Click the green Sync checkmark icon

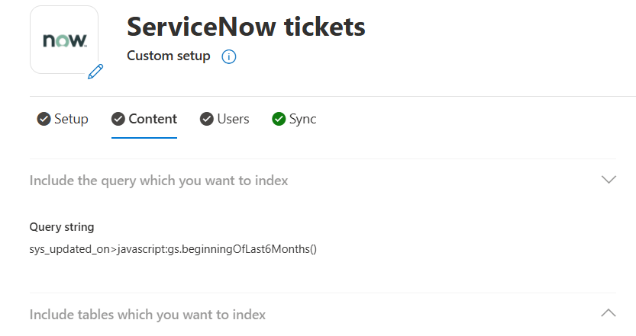click(279, 119)
